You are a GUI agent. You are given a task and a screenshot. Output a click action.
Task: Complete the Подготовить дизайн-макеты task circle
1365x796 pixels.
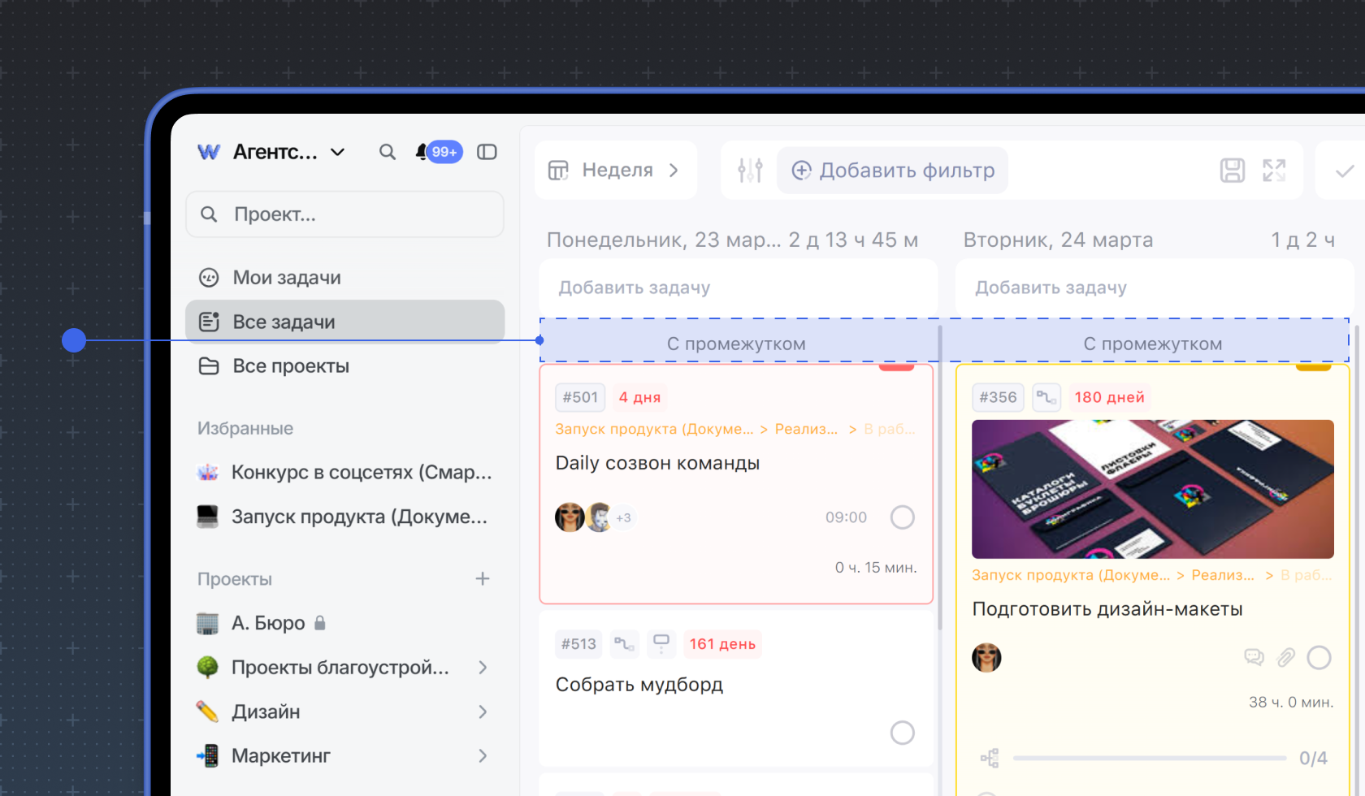(x=1319, y=658)
